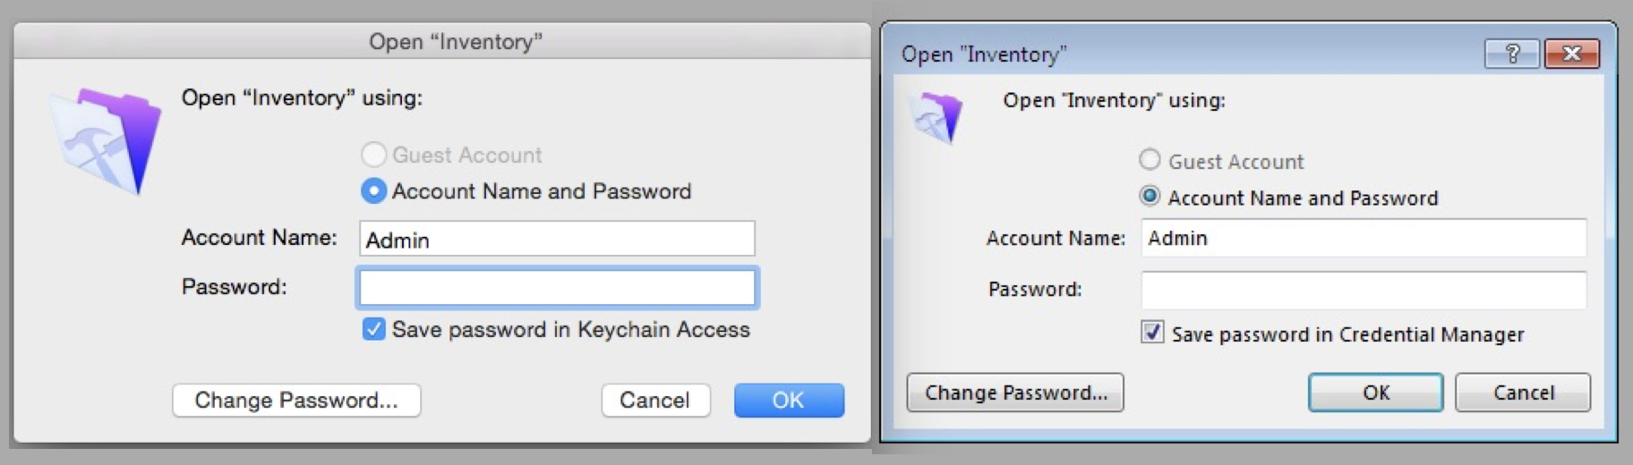
Task: Click the Windows Account Name field
Action: click(x=1364, y=238)
